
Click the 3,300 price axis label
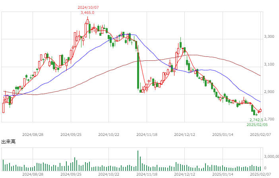point(269,37)
